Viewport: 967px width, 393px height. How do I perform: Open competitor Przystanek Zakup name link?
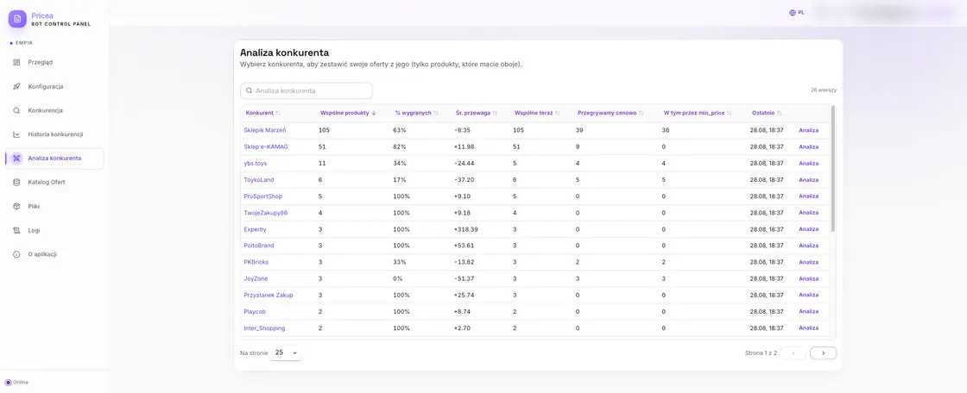[269, 295]
